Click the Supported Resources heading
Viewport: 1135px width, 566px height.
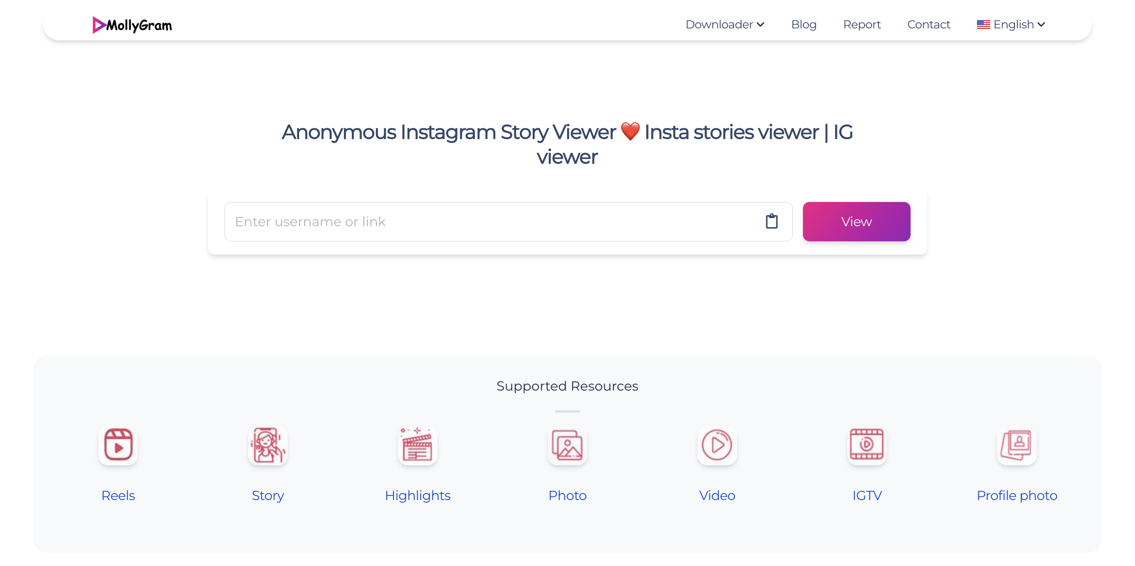coord(567,386)
